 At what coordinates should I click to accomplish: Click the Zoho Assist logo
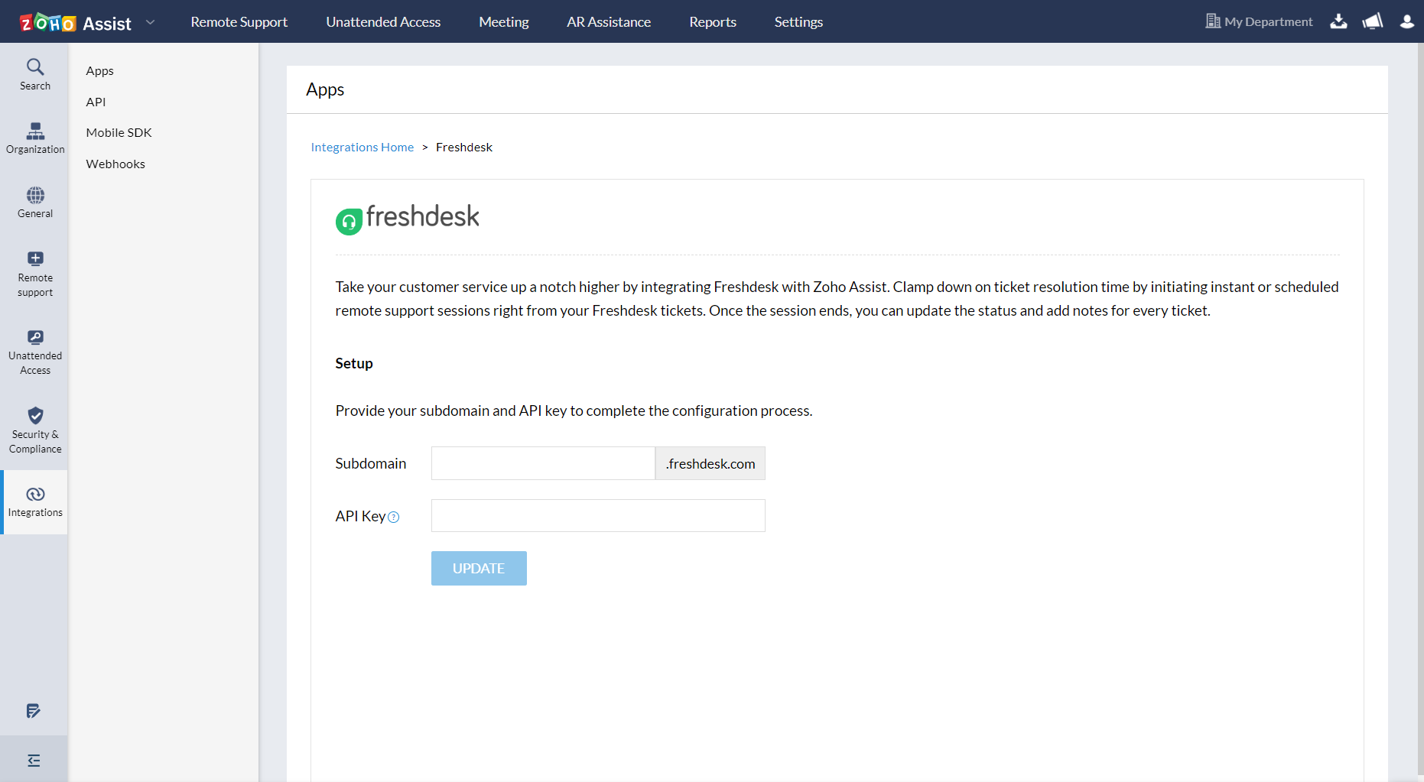point(75,22)
